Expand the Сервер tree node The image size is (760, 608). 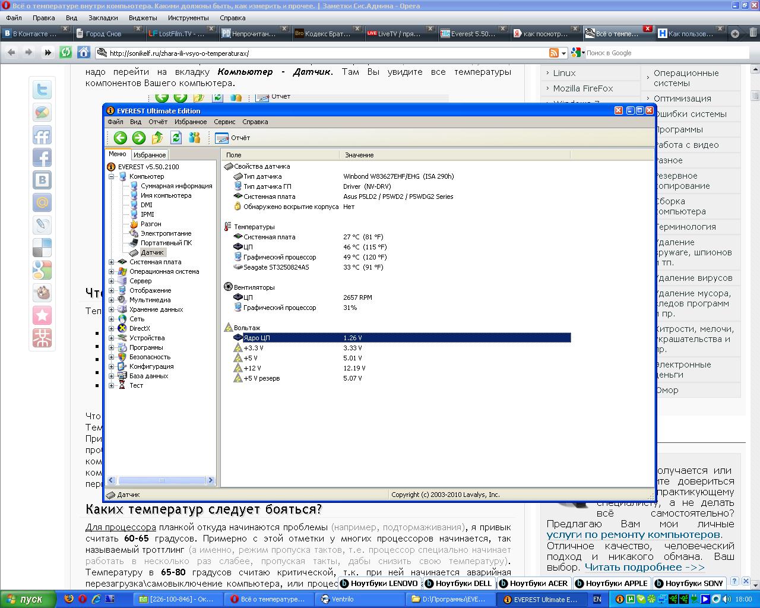(111, 281)
